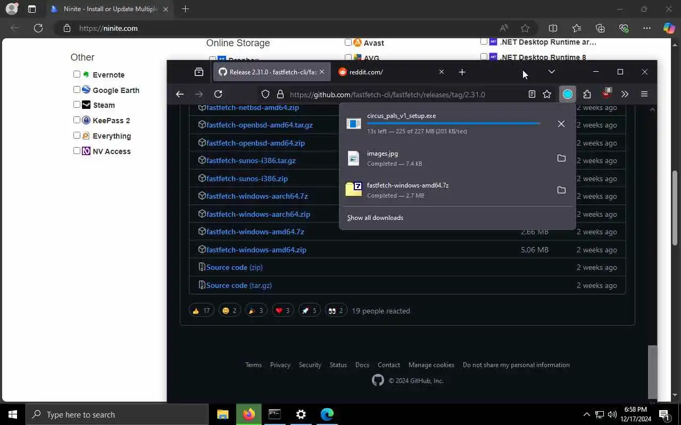Go back in Firefox history
681x425 pixels.
(x=180, y=95)
